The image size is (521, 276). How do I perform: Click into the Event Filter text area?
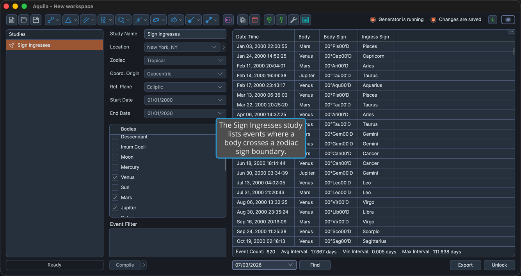point(168,243)
